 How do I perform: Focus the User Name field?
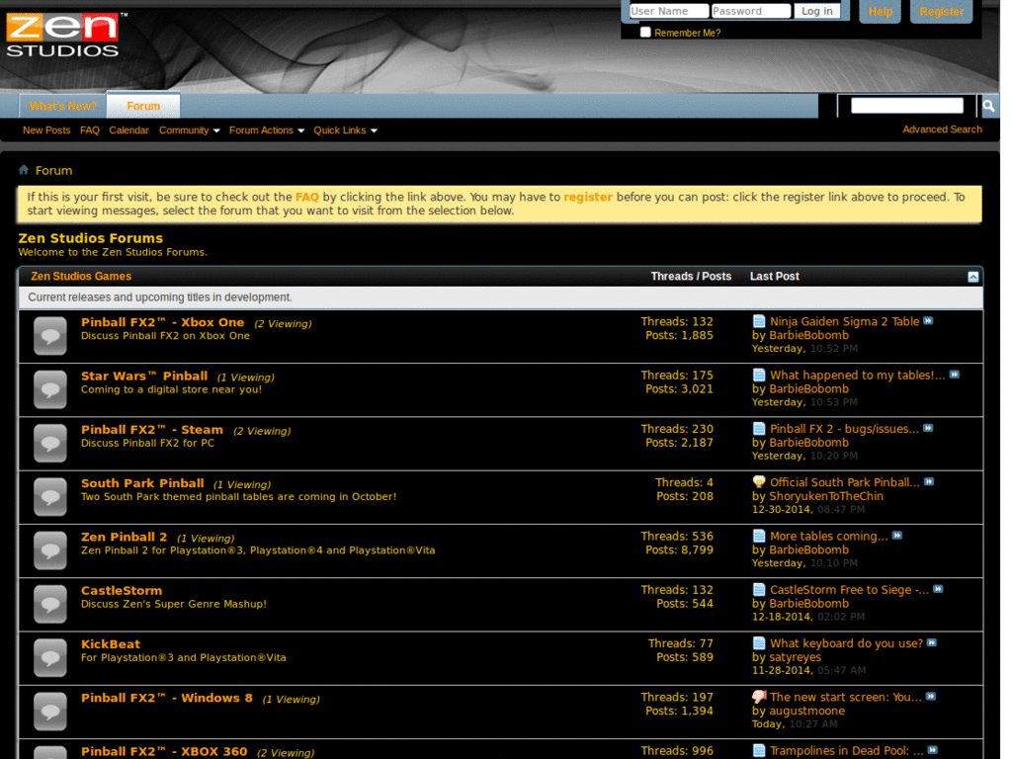(669, 11)
